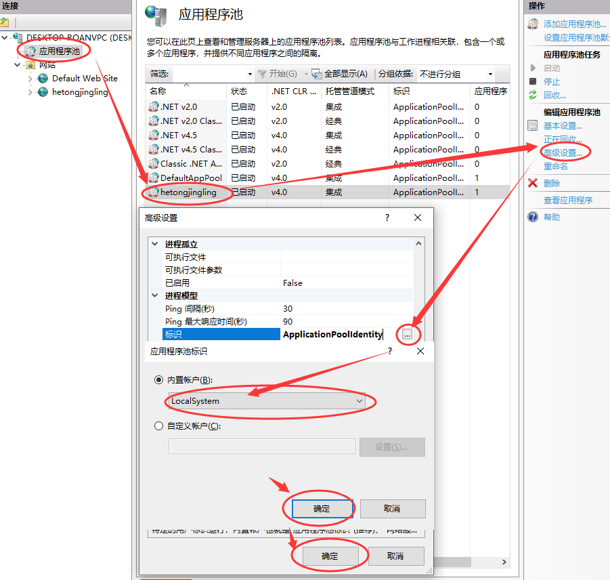Click the start (启动) triangle icon

(533, 68)
